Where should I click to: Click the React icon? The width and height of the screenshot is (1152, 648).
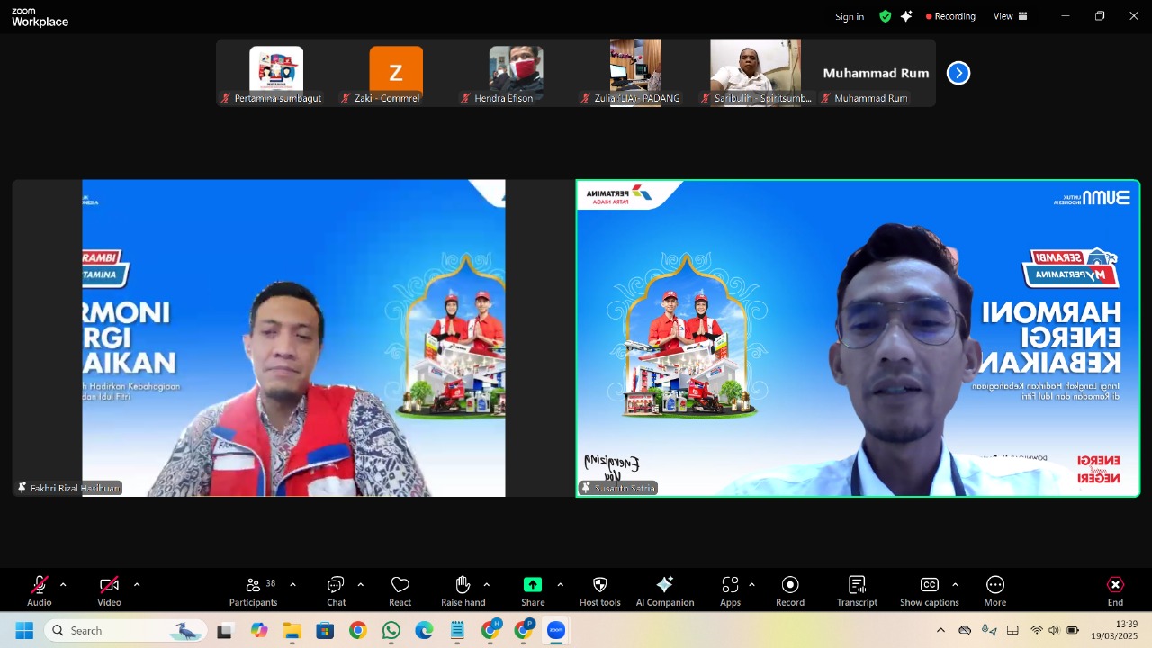click(400, 589)
